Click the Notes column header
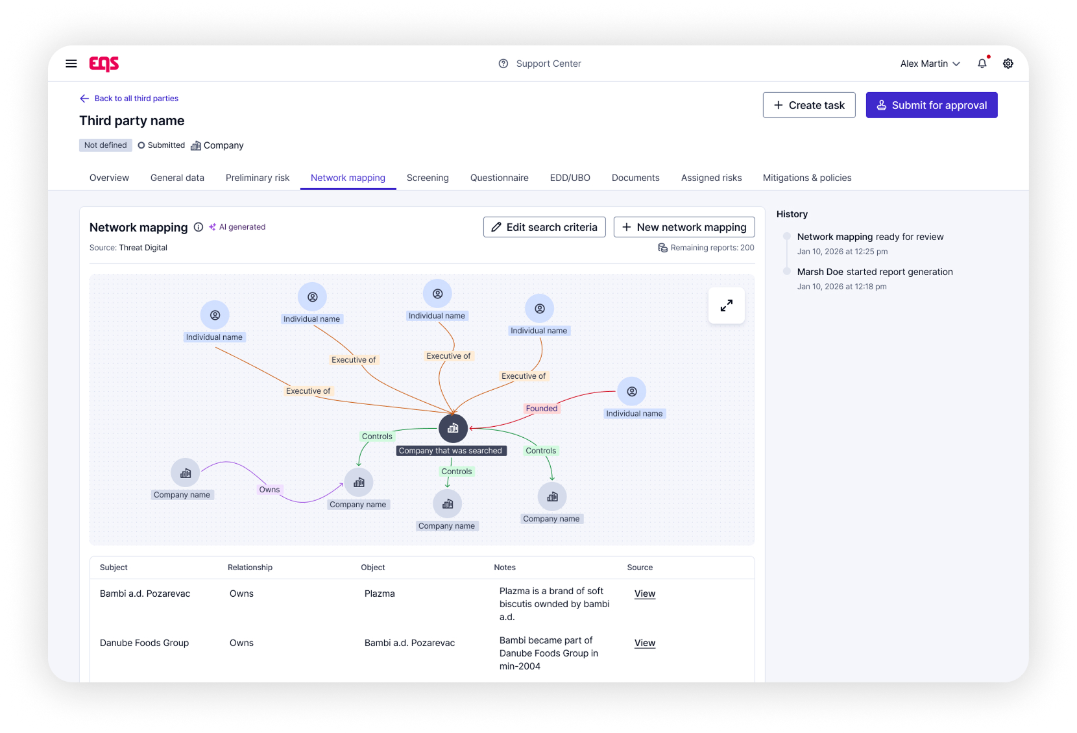Screen dimensions: 1077x733 (x=505, y=568)
